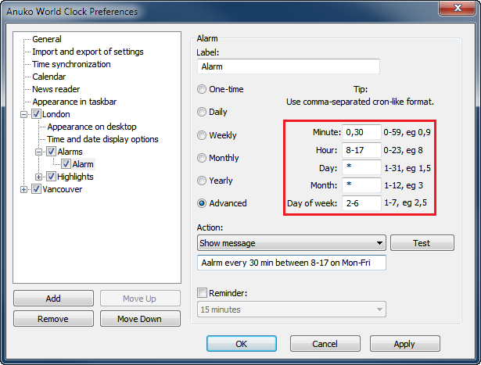Click the alarm Label text box
Viewport: 481px width, 365px height.
(288, 67)
